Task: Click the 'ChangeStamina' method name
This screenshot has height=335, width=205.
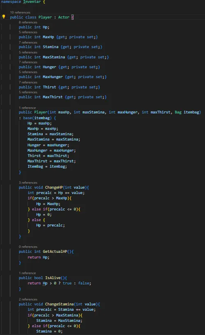Action: click(60, 304)
